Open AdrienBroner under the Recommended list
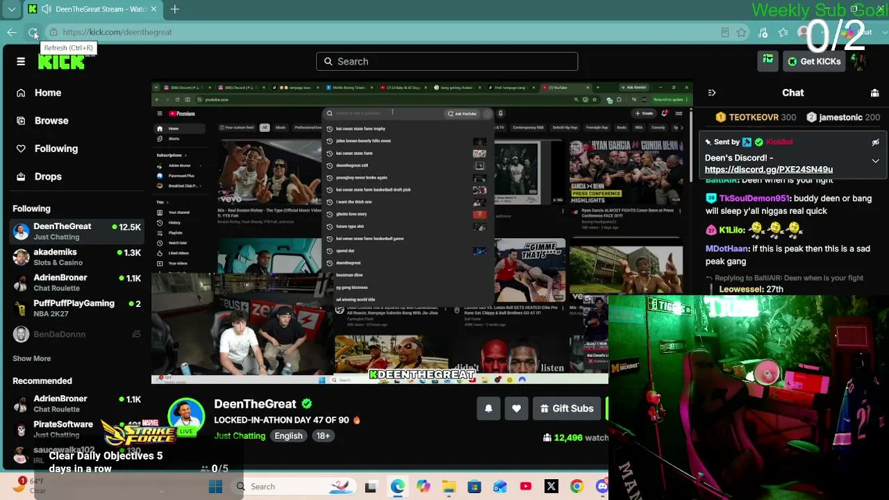 click(76, 403)
